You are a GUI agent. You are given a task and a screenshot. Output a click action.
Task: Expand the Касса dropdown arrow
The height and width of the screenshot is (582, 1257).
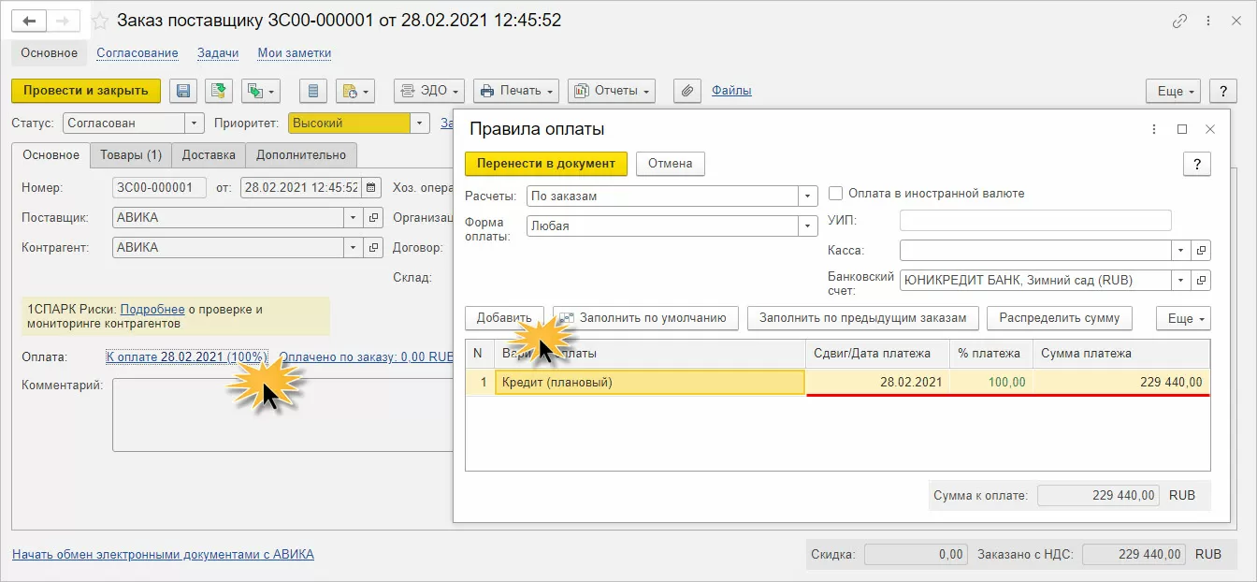(1181, 251)
